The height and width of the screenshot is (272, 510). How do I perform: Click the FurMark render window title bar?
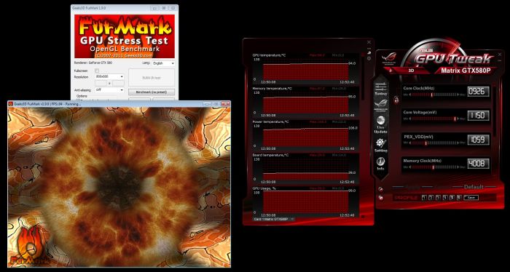(119, 104)
